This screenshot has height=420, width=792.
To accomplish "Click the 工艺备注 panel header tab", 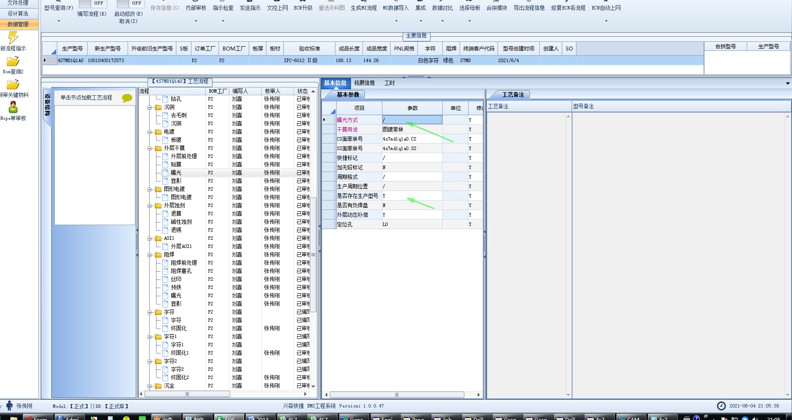I will (513, 94).
